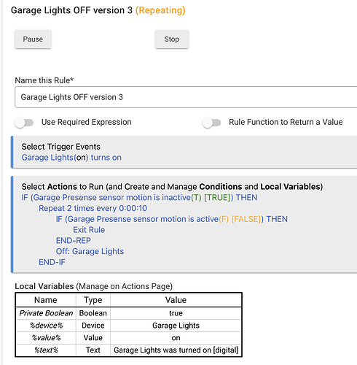Click the Value column header
The height and width of the screenshot is (365, 357).
click(x=176, y=300)
